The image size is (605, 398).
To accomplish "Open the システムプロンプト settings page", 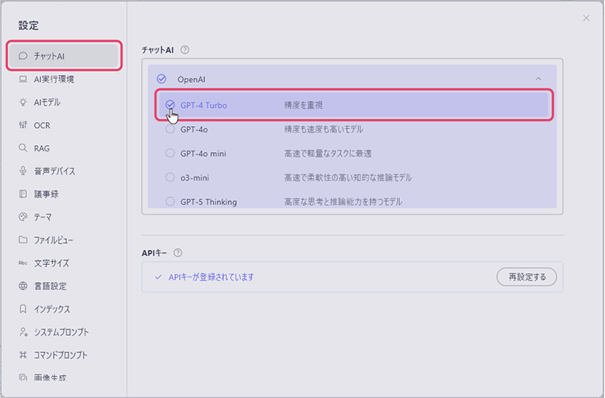I will point(61,332).
